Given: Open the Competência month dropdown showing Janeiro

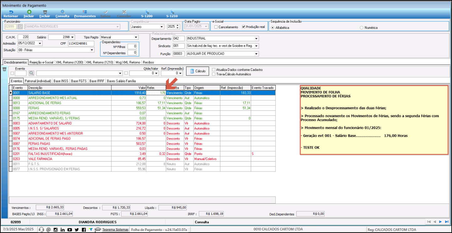Looking at the screenshot, I should point(162,27).
